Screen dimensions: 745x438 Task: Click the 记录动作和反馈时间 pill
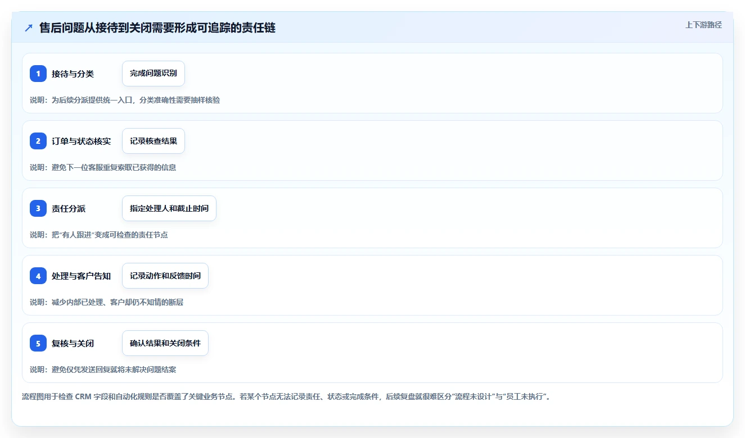pos(165,276)
